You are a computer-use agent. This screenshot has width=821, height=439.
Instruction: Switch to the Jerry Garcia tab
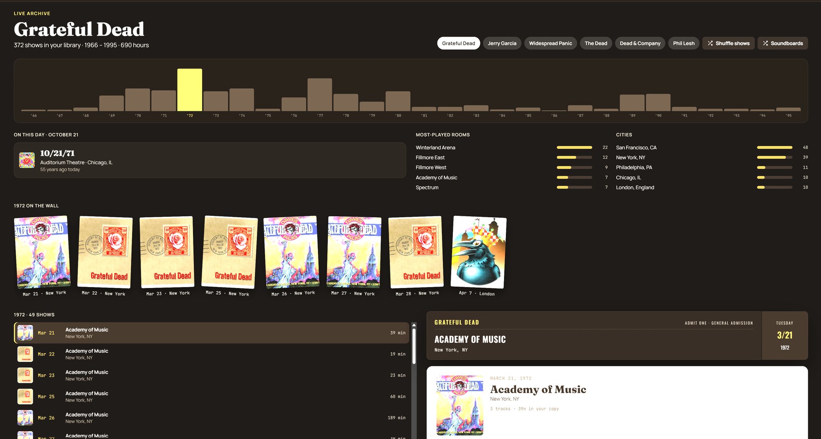coord(502,43)
